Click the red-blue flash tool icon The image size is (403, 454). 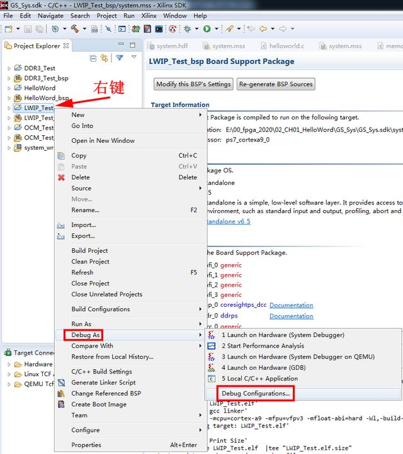pos(147,29)
